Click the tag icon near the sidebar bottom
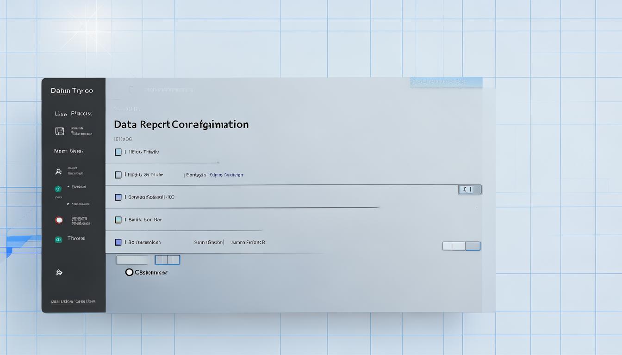This screenshot has width=622, height=355. (59, 272)
